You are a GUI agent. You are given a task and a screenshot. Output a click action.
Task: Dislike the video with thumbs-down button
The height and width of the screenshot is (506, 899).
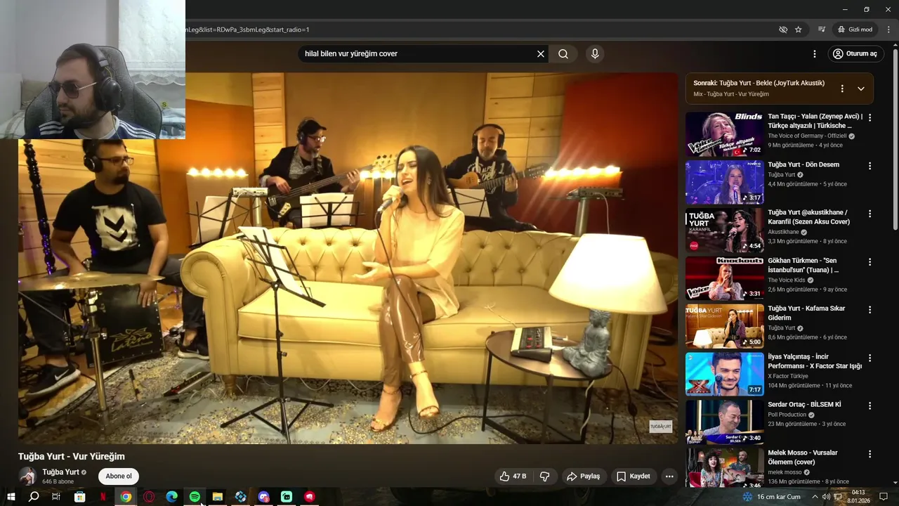544,476
